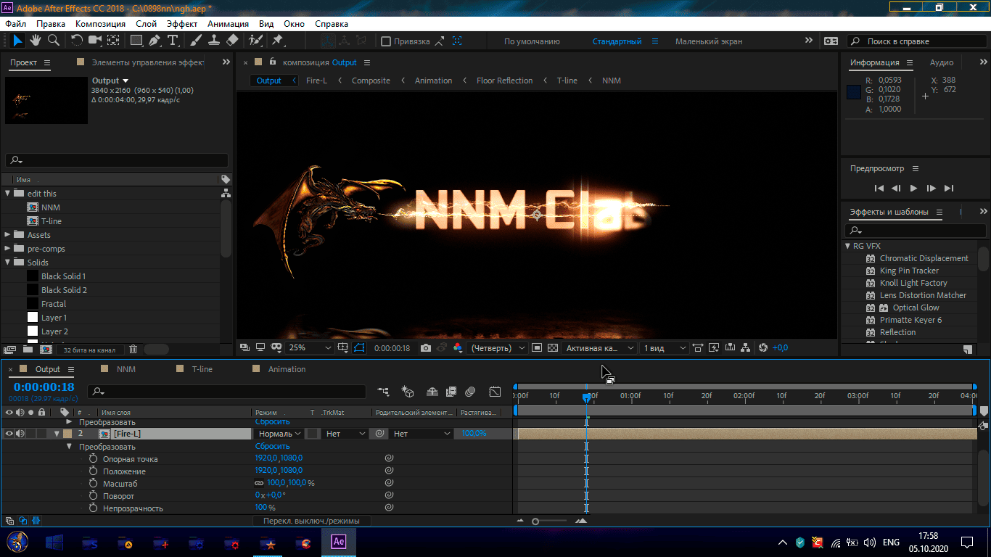Create new folder in Project panel
Screen dimensions: 991x557
point(28,350)
